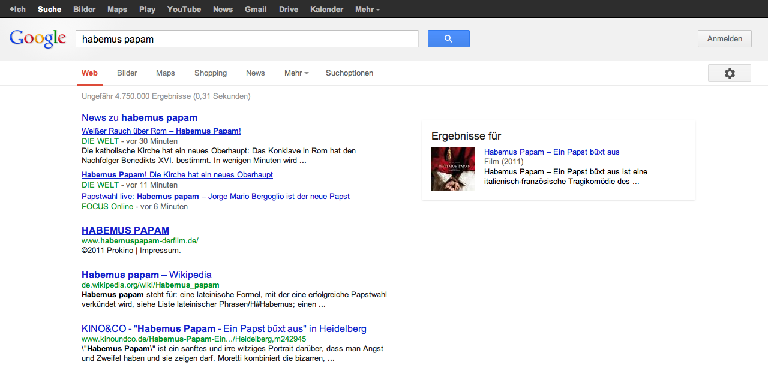
Task: Open YouTube from the top navigation bar
Action: click(x=184, y=10)
